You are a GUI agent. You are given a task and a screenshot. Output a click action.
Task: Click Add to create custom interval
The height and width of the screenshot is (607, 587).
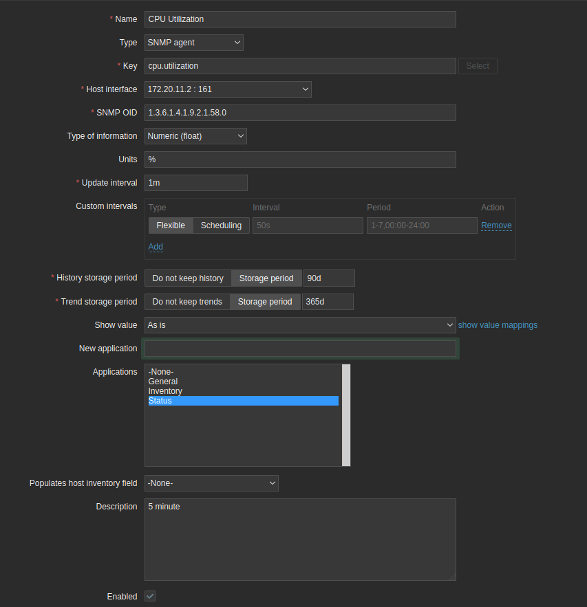156,247
